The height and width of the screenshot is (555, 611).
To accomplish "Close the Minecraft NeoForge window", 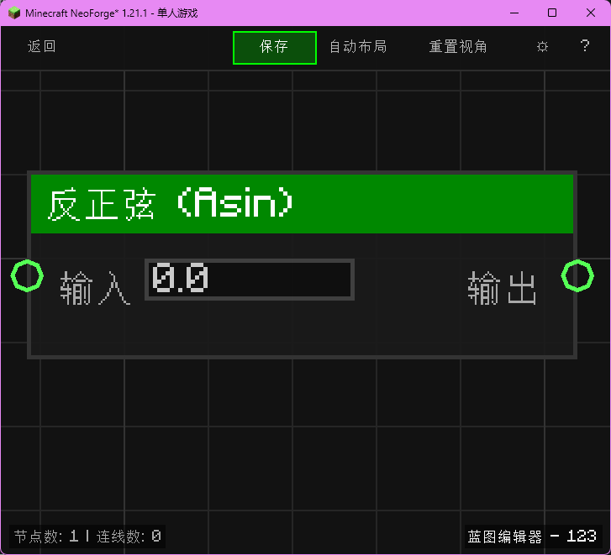I will [591, 13].
